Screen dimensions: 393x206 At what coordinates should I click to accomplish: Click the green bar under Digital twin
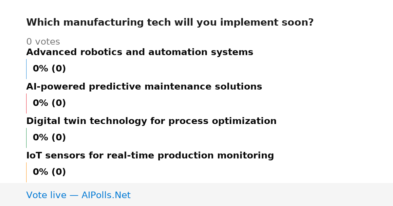click(x=27, y=138)
